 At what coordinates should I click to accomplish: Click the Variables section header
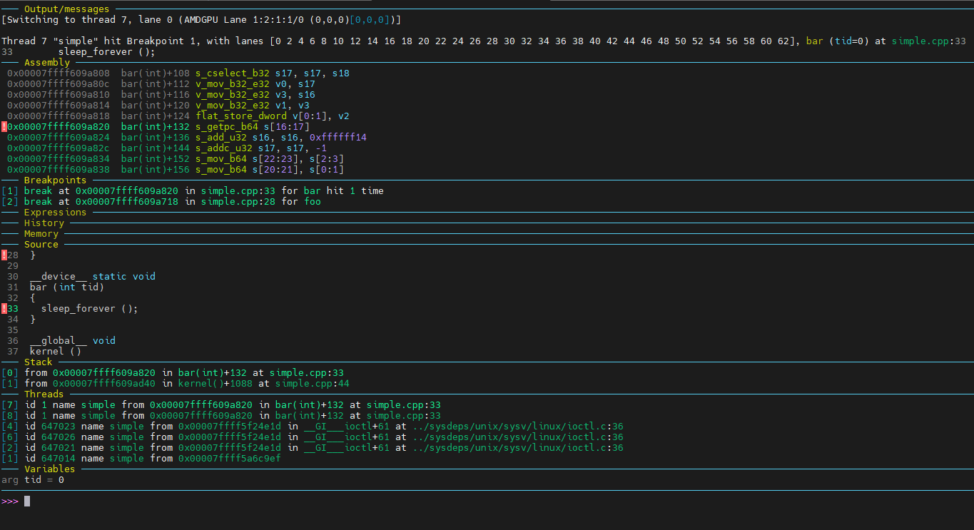[x=49, y=469]
